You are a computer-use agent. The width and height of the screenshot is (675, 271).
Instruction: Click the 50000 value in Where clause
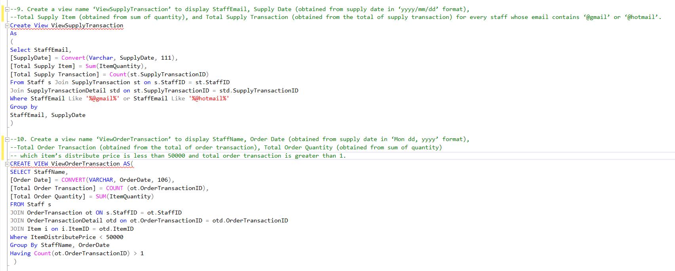tap(114, 237)
